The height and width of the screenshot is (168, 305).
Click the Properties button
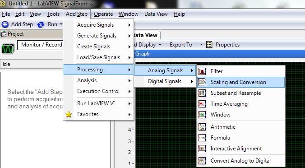(223, 45)
